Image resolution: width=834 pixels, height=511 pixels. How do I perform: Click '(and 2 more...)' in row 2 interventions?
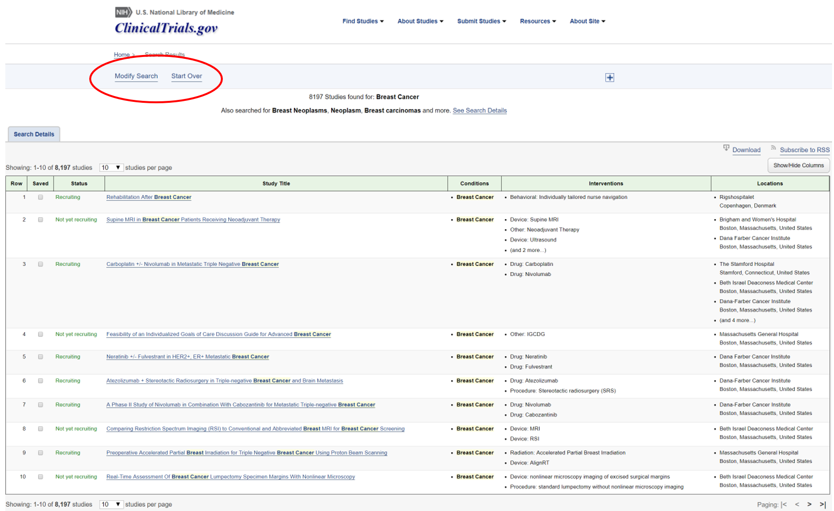click(528, 250)
